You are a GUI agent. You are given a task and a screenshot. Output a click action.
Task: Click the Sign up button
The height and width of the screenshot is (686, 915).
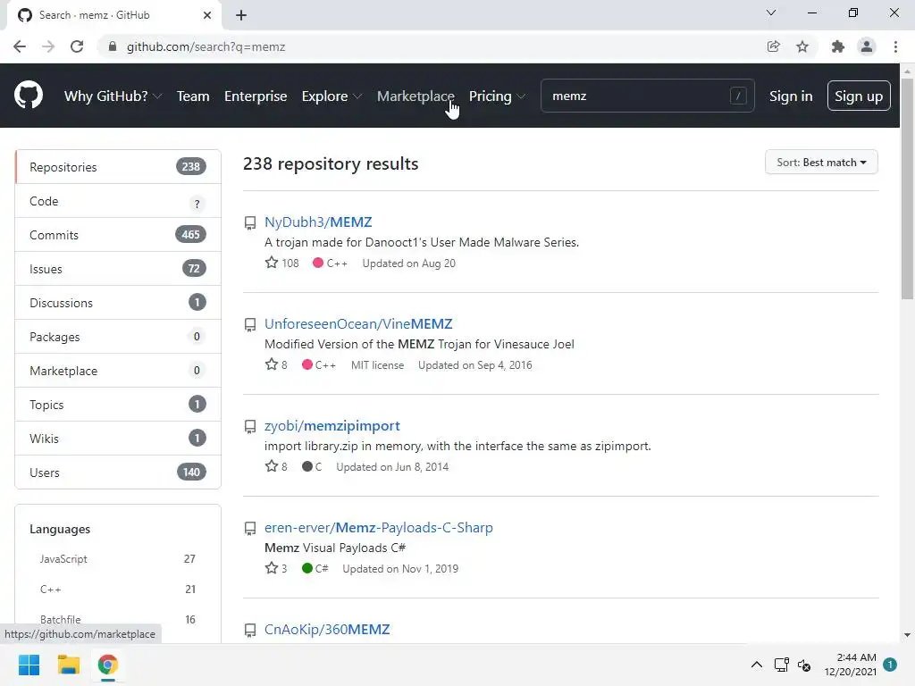(x=859, y=96)
